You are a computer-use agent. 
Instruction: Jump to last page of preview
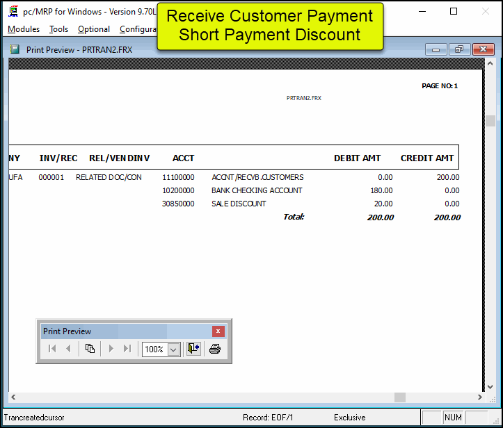click(127, 349)
